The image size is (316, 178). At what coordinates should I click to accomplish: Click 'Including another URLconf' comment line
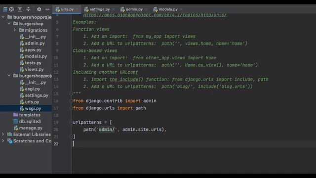pos(106,72)
